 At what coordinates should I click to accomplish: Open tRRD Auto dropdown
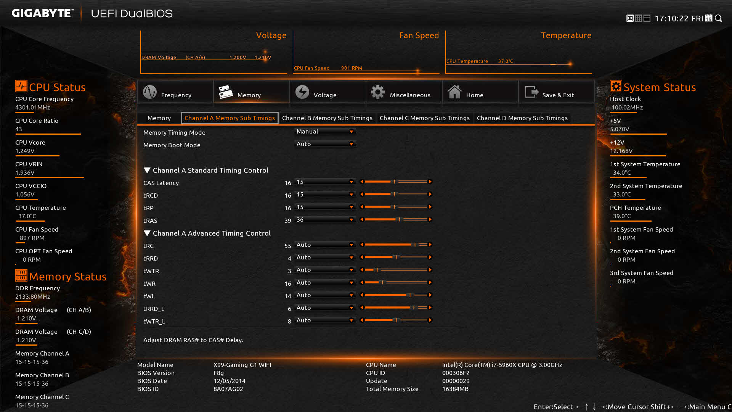click(325, 257)
